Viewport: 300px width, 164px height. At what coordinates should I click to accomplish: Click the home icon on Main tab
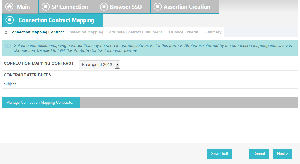tap(9, 7)
